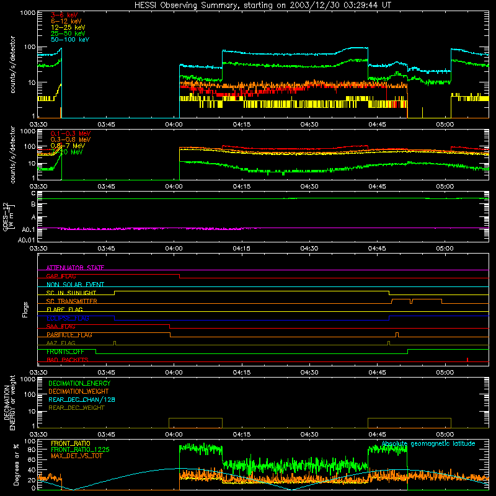This screenshot has height=496, width=496.
Task: Select the 50-100 keV legend label
Action: (70, 40)
